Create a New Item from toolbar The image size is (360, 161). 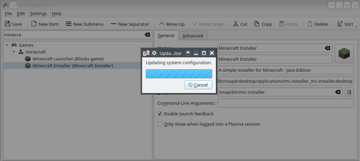(45, 24)
